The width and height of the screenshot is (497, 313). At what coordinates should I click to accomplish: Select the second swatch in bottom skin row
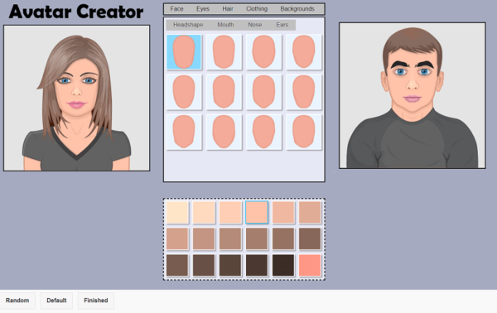coord(204,266)
